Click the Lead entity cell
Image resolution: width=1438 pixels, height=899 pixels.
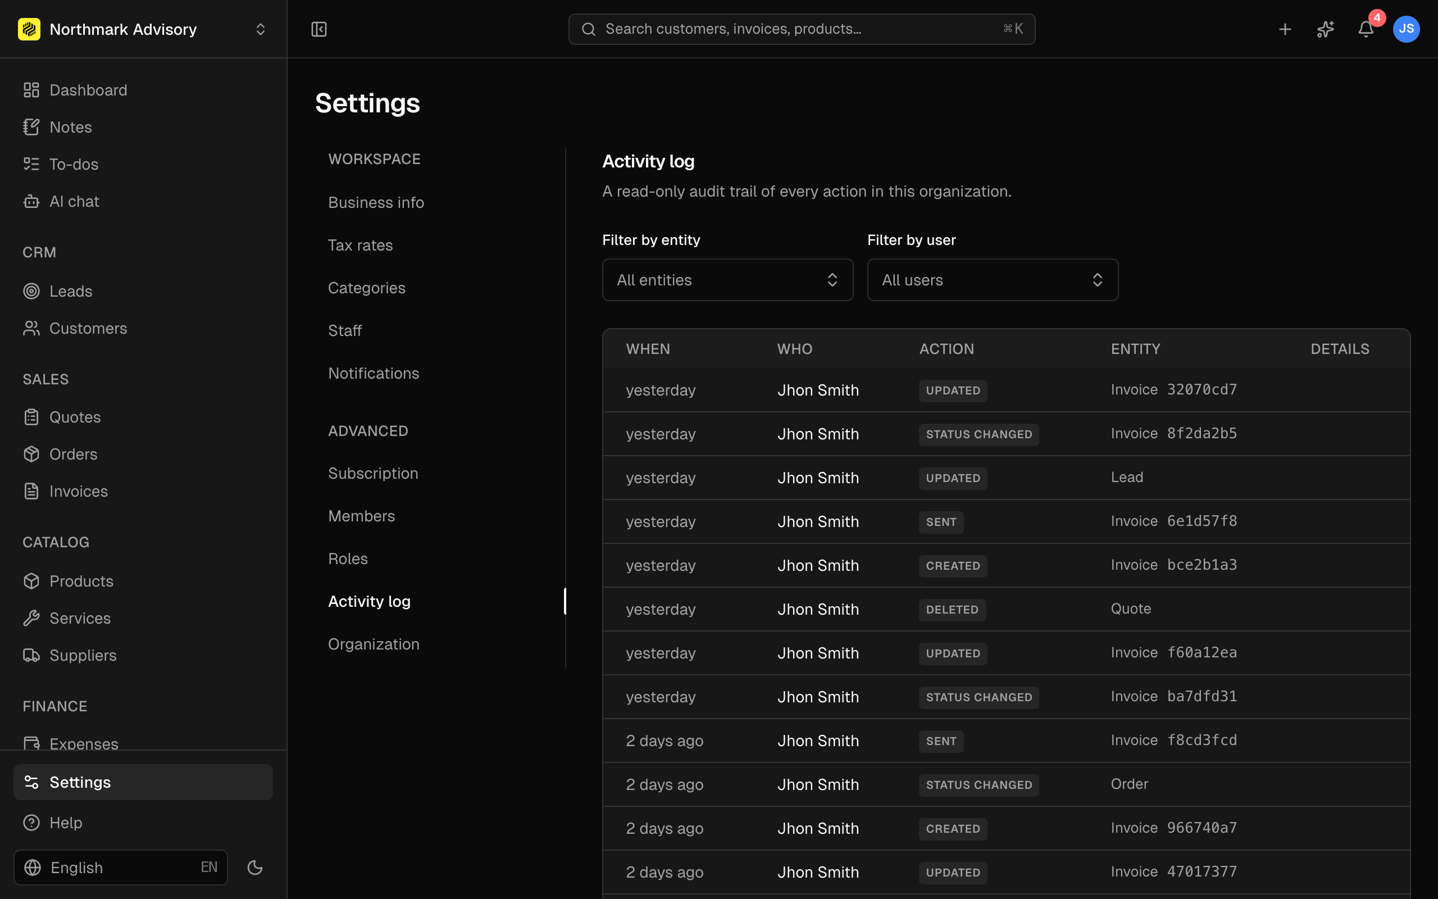[x=1127, y=478]
